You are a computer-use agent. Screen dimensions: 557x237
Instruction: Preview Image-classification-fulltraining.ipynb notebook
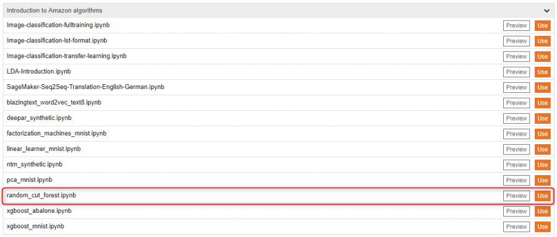tap(517, 26)
